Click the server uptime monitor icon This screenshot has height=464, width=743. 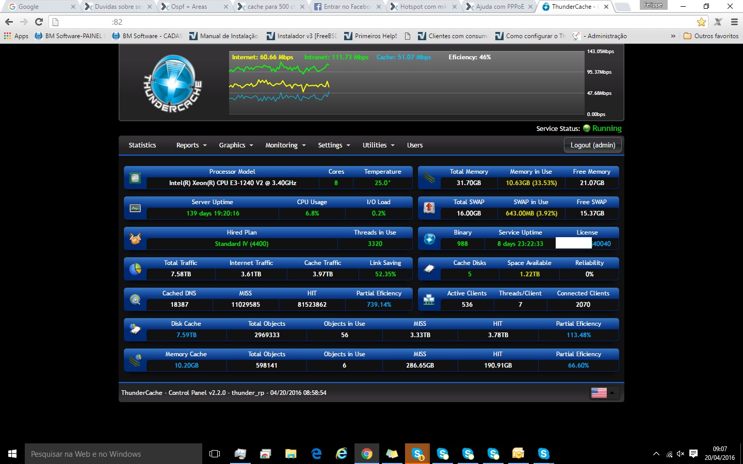pyautogui.click(x=135, y=208)
